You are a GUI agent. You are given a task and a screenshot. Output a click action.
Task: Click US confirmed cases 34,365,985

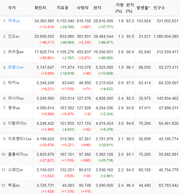pyautogui.click(x=44, y=21)
